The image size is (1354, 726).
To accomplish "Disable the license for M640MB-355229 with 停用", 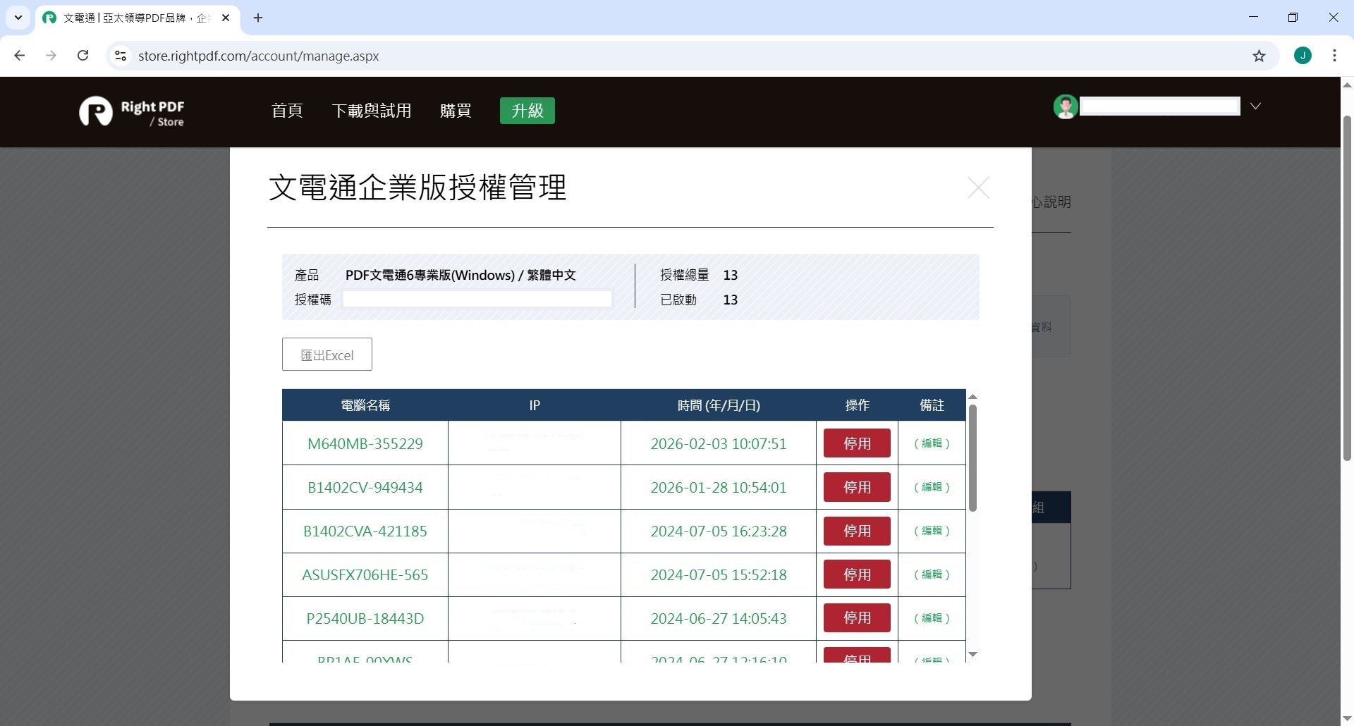I will click(856, 443).
